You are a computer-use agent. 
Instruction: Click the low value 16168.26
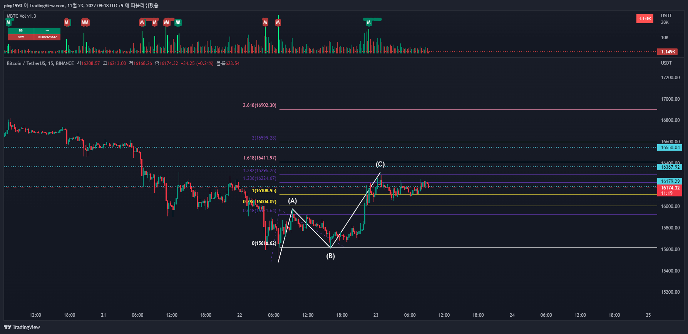click(143, 63)
